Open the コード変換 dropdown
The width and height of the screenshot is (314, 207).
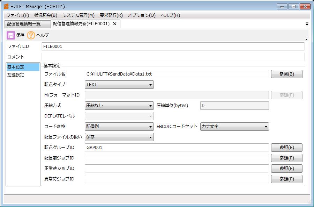click(x=119, y=127)
